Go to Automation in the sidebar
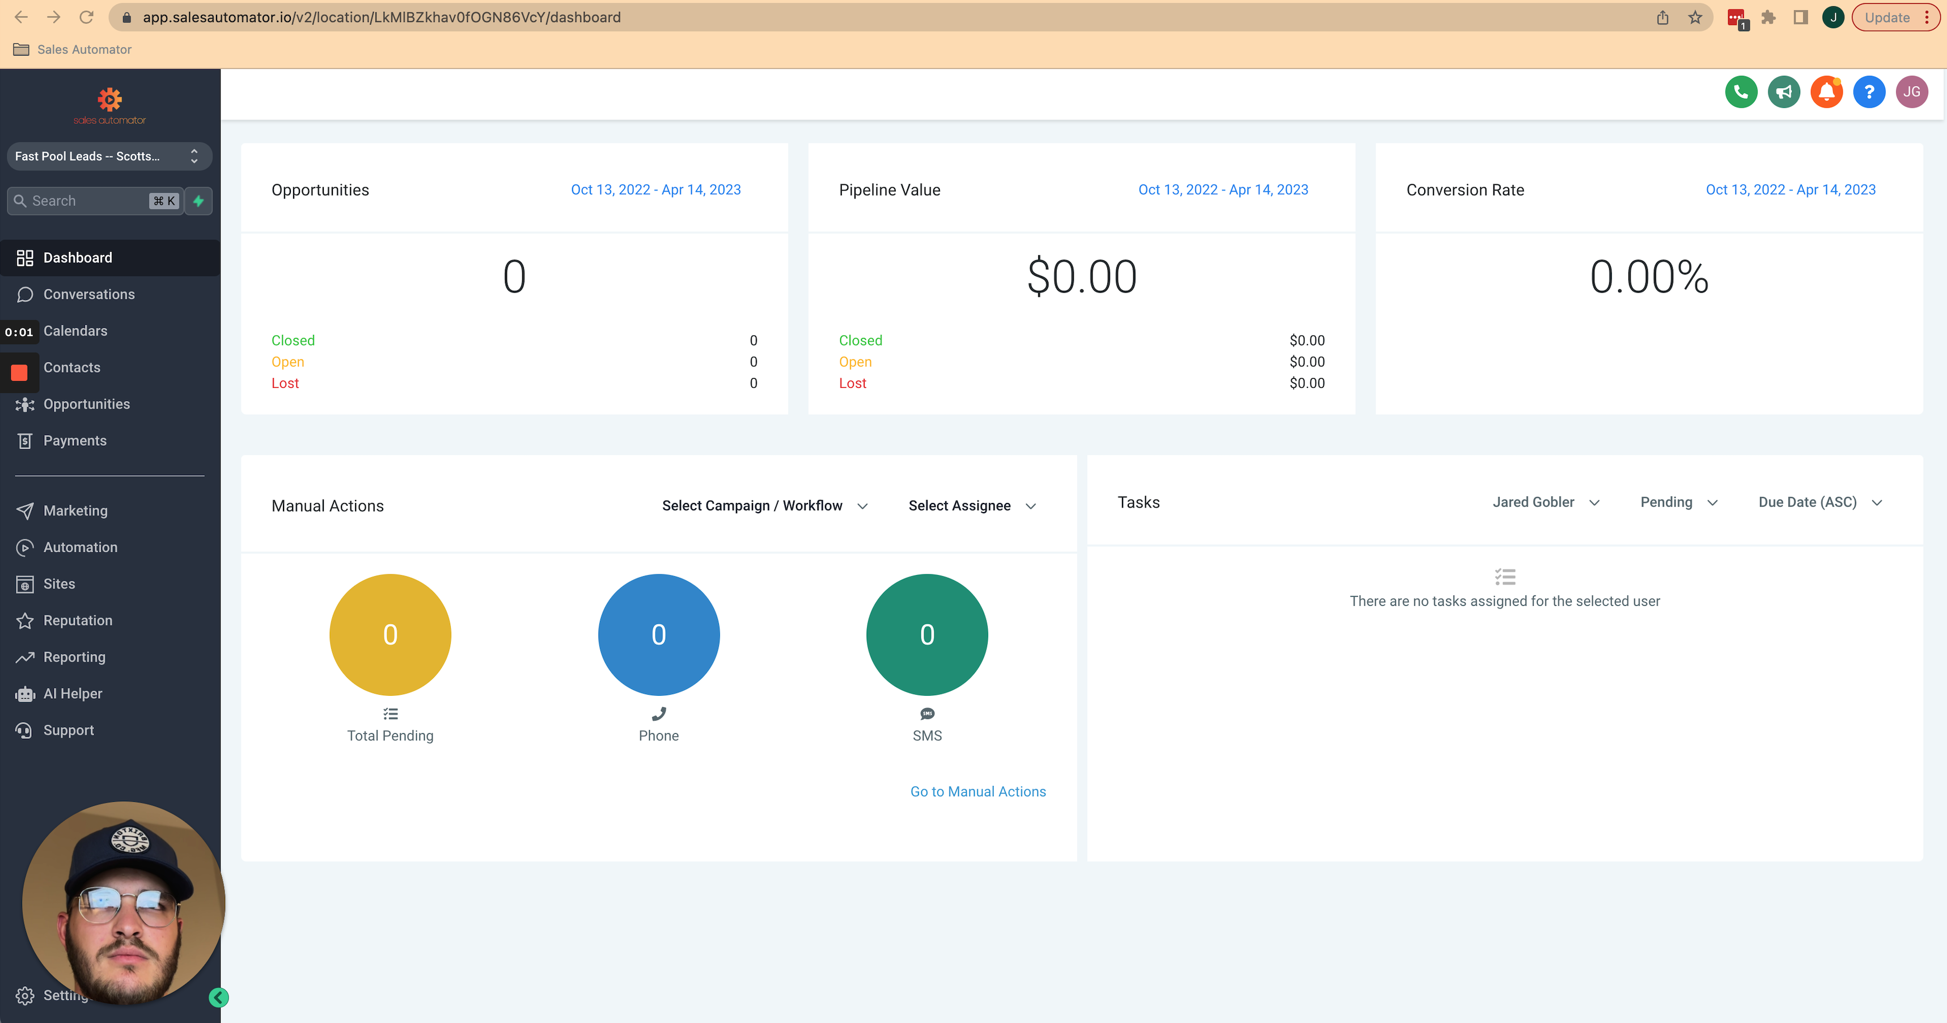 point(80,547)
